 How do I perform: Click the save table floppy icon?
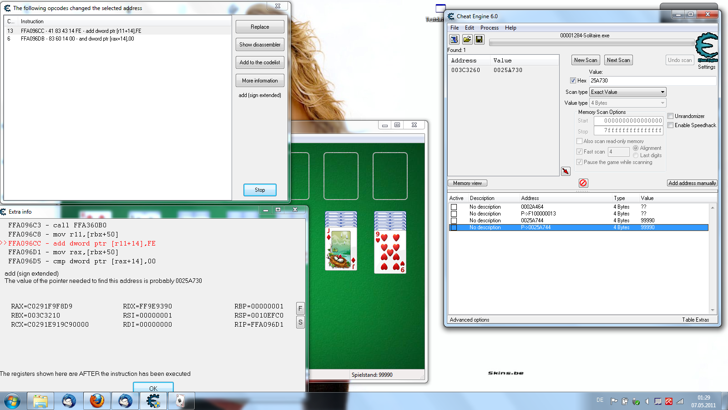(x=479, y=40)
